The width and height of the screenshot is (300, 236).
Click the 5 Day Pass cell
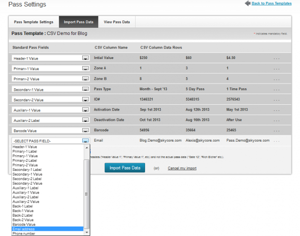(195, 89)
